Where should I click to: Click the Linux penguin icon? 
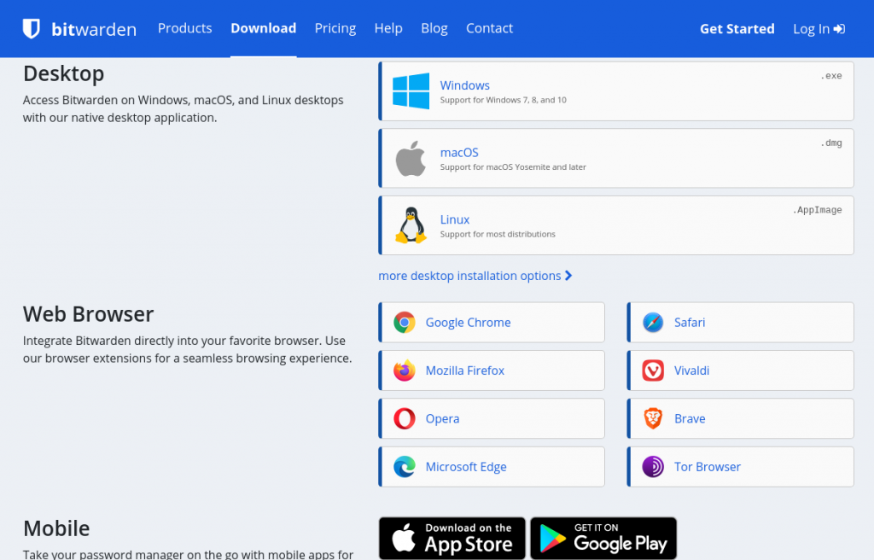[411, 225]
